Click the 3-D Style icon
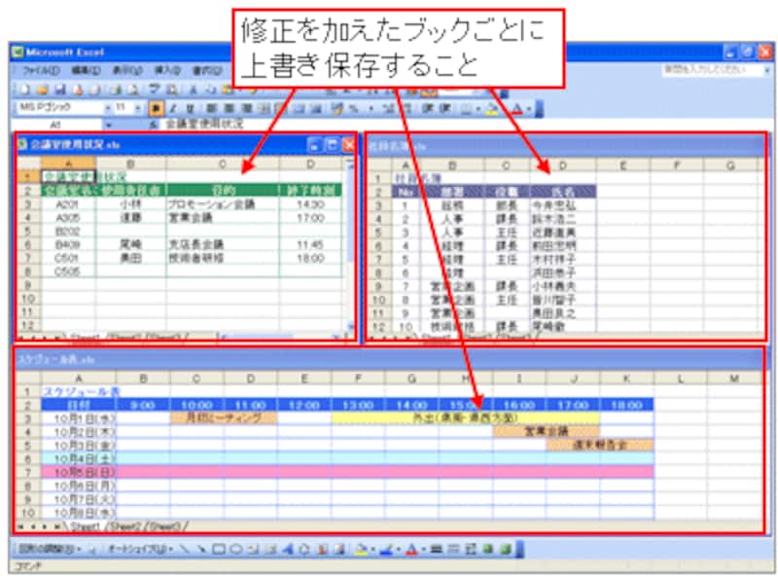Image resolution: width=778 pixels, height=580 pixels. (x=505, y=549)
